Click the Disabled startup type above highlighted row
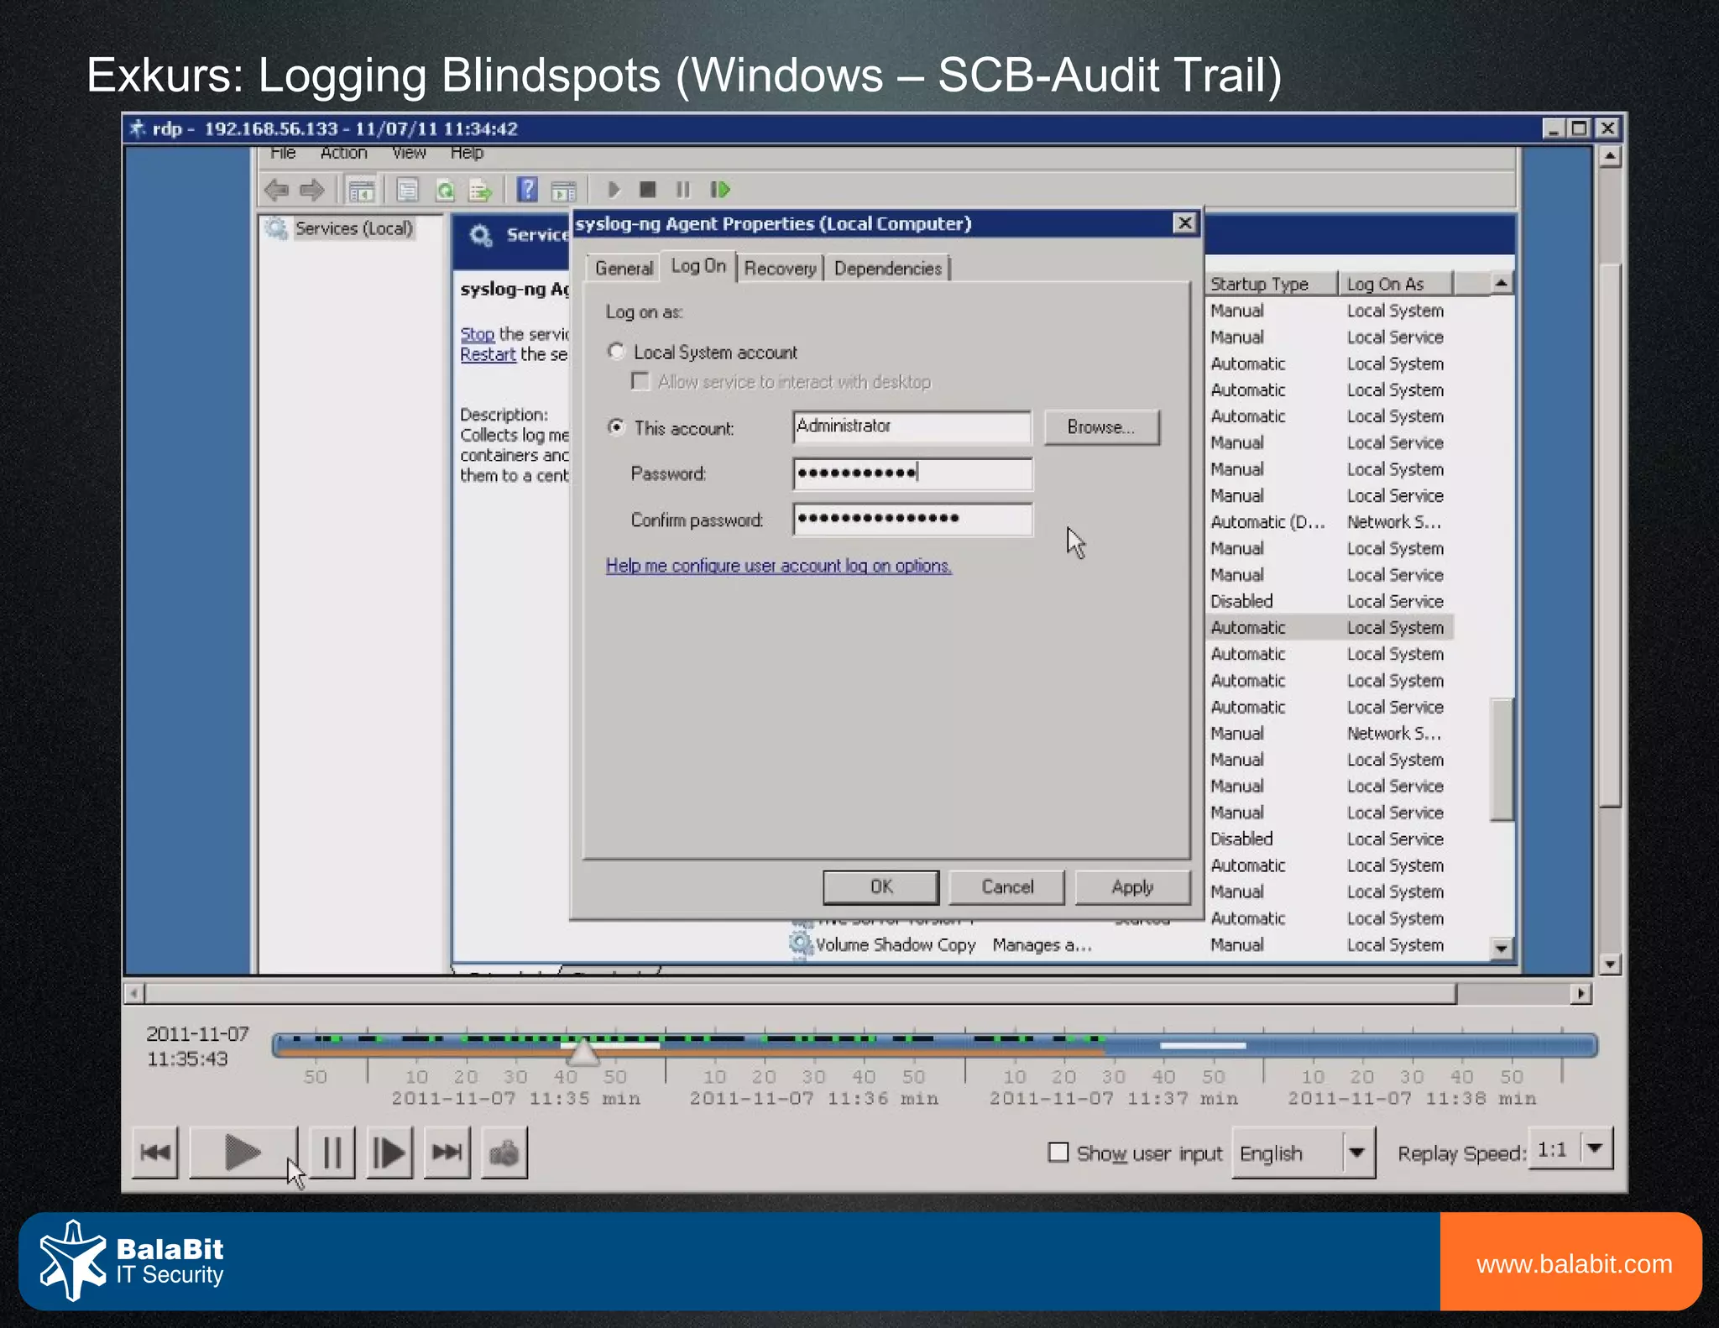The height and width of the screenshot is (1328, 1719). click(x=1241, y=601)
